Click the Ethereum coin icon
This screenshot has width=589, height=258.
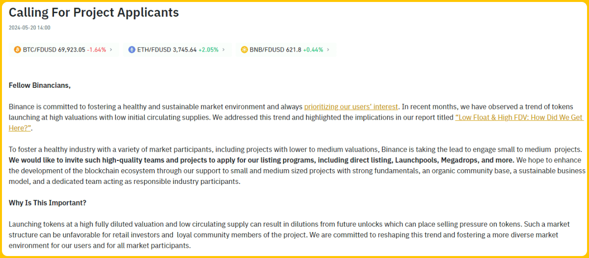tap(132, 50)
